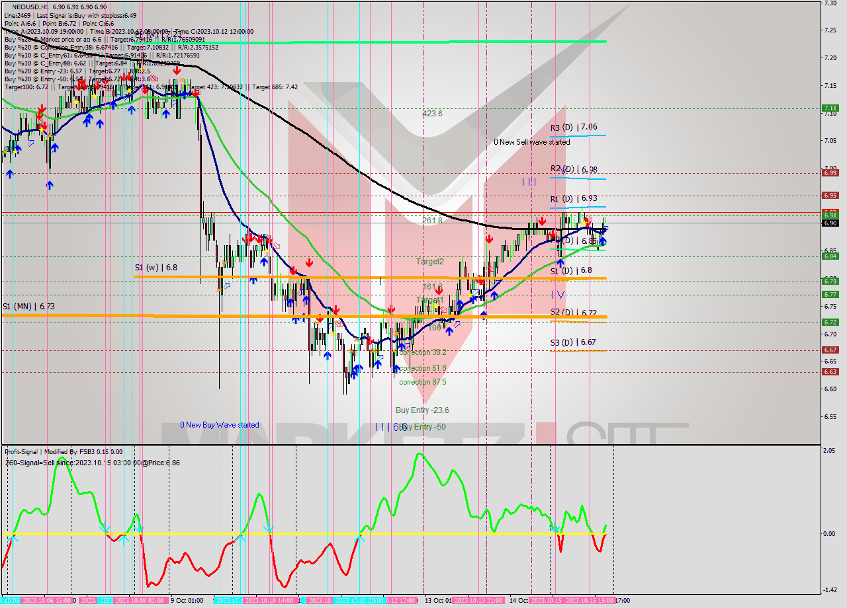The height and width of the screenshot is (608, 847).
Task: Click the 'R1 (D) | 6.93' pivot label
Action: click(x=574, y=198)
